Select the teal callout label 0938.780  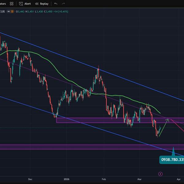pos(172,159)
